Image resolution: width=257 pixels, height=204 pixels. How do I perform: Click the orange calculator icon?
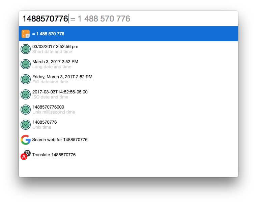[26, 34]
